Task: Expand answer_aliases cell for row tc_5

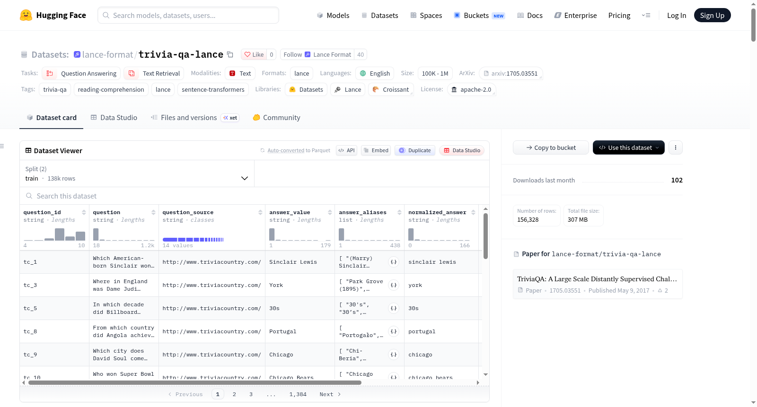Action: tap(394, 308)
